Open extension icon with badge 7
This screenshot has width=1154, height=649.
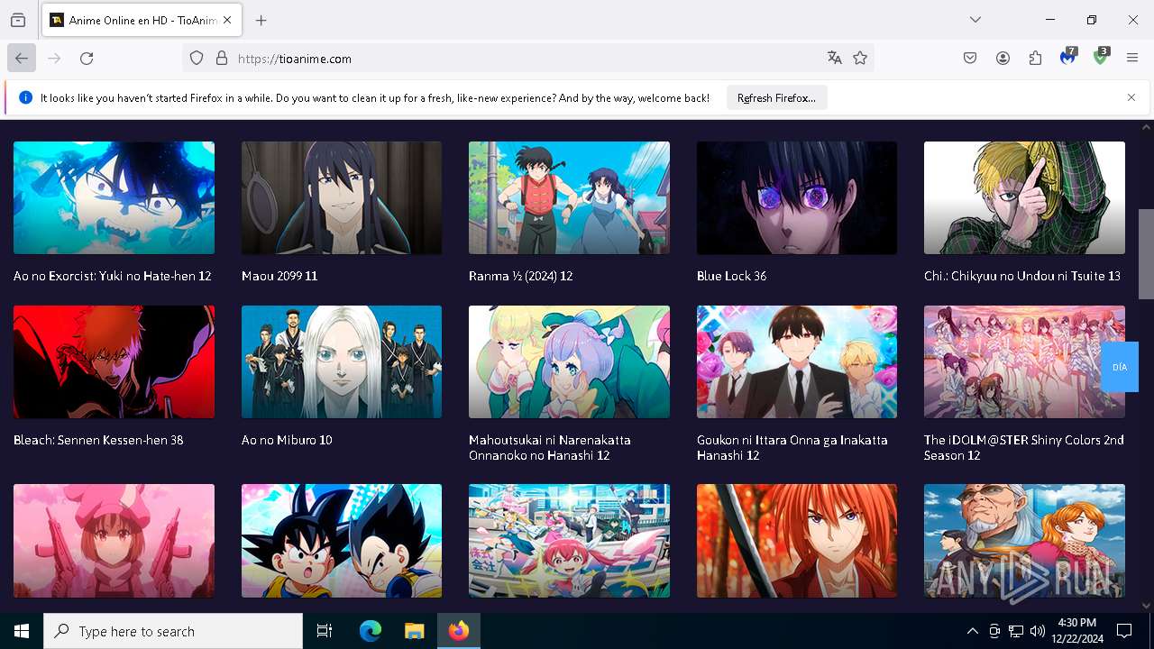pyautogui.click(x=1068, y=58)
